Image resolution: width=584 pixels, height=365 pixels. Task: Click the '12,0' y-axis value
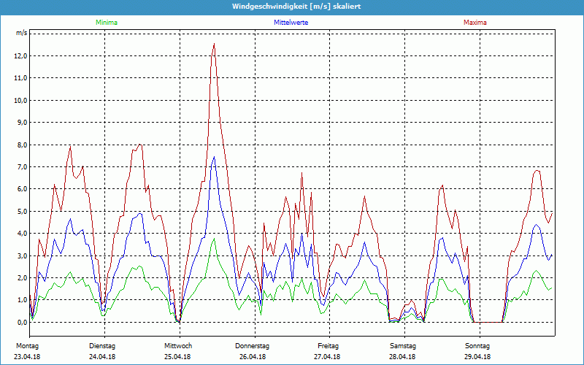(21, 56)
